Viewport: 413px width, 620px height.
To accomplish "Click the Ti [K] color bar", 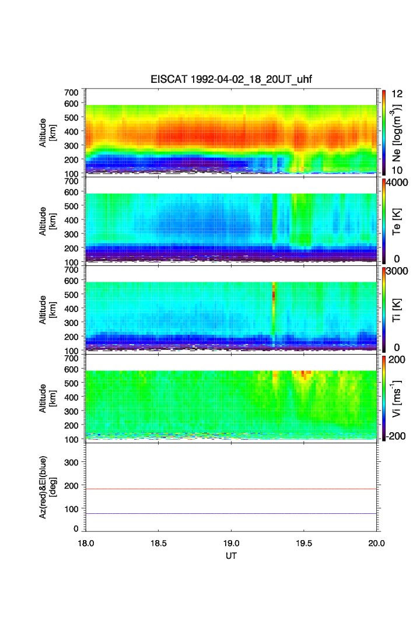I will [x=384, y=310].
